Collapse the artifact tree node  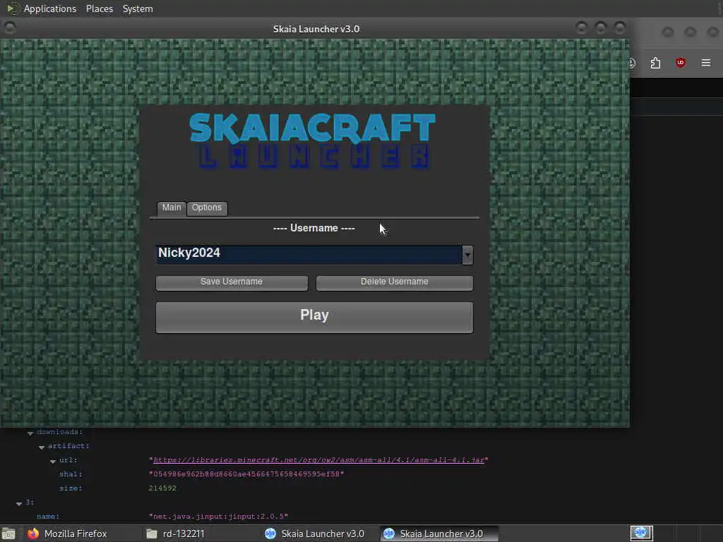(42, 447)
